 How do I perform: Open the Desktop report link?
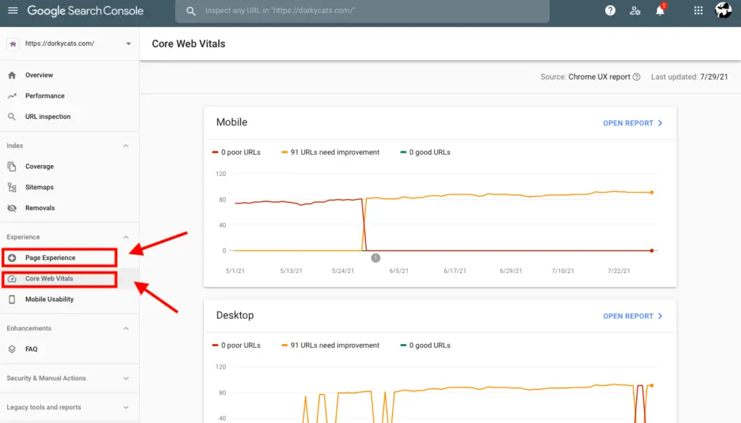click(632, 316)
